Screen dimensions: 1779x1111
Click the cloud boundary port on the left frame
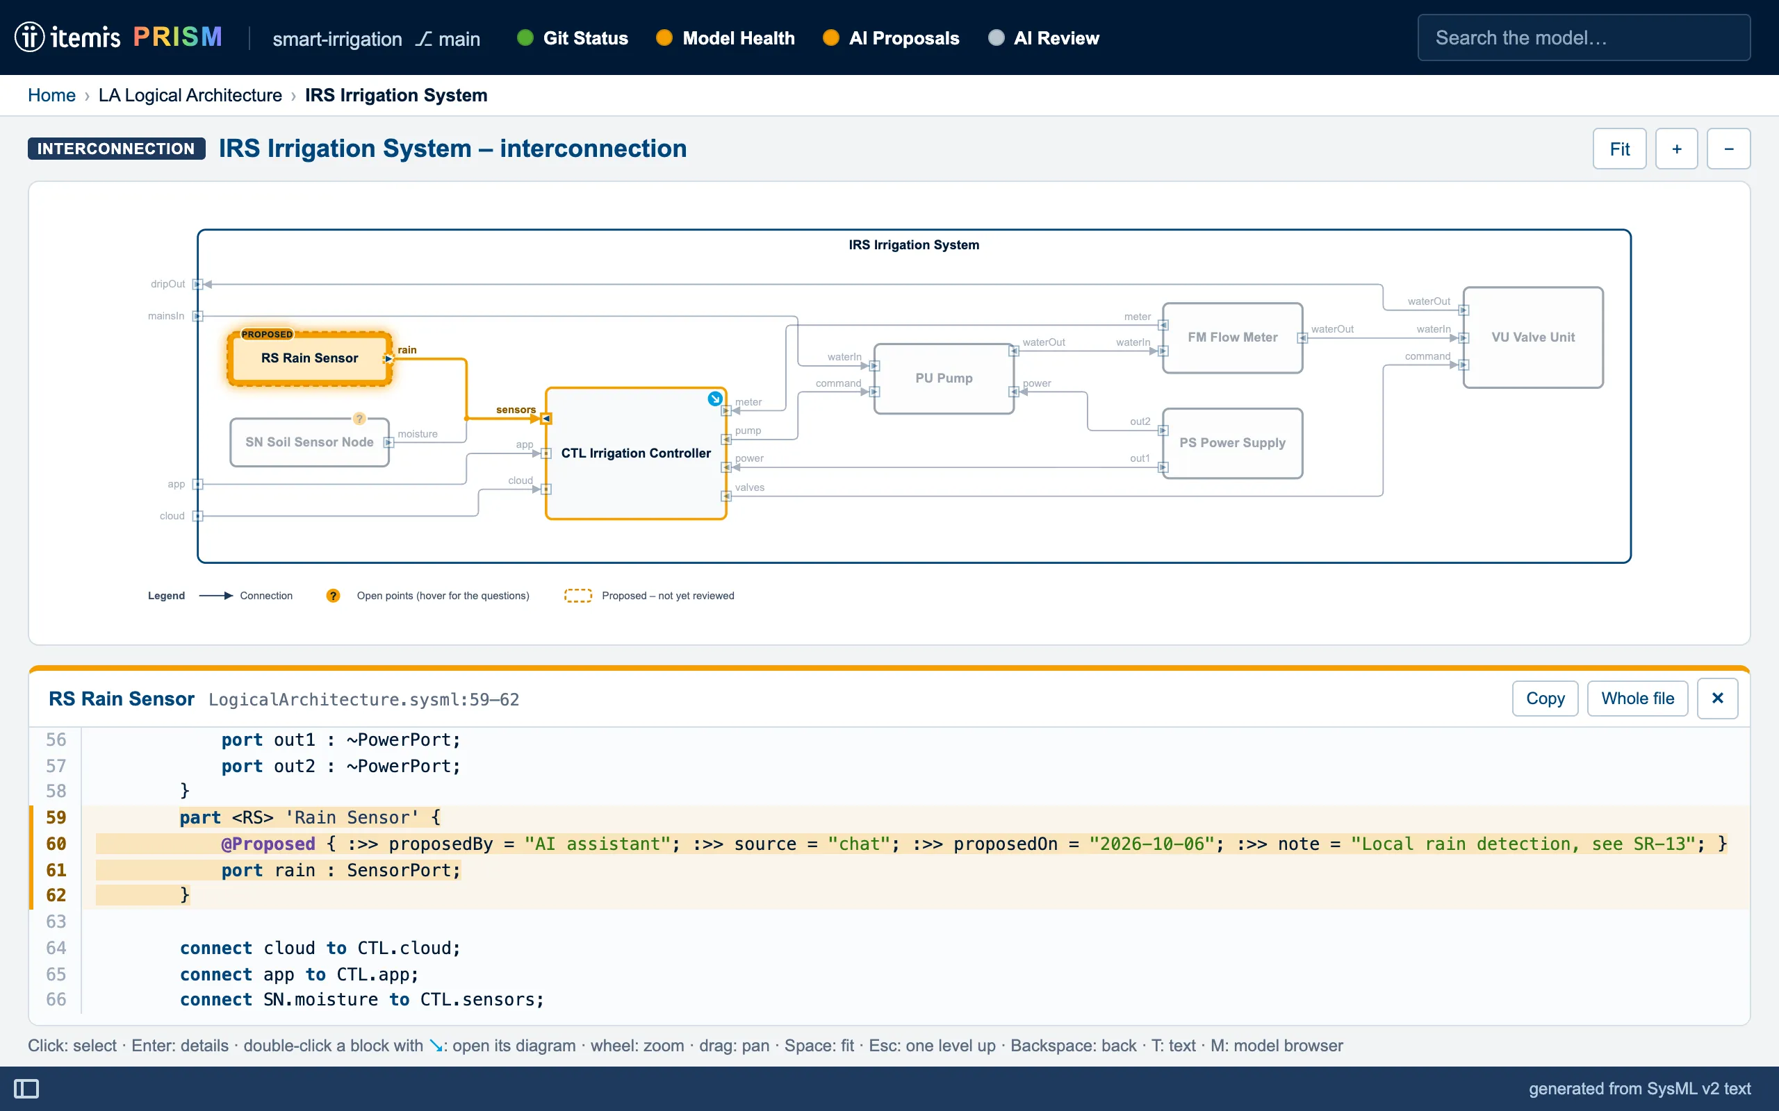197,516
